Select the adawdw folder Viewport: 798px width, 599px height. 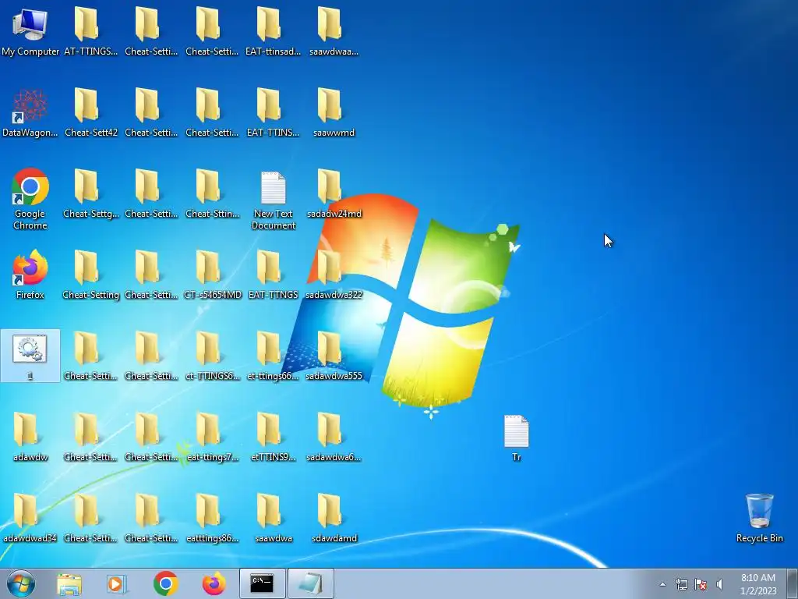pyautogui.click(x=30, y=437)
